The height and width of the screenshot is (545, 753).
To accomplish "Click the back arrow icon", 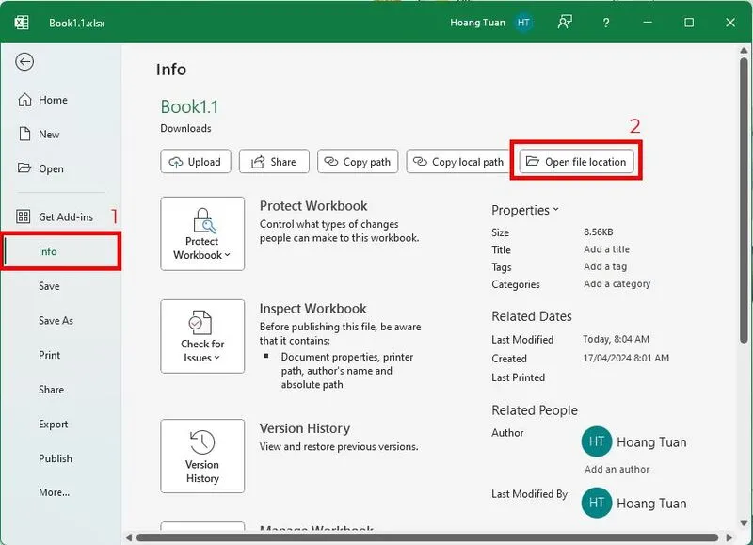I will [x=24, y=62].
